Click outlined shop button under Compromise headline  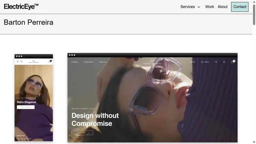click(x=82, y=132)
